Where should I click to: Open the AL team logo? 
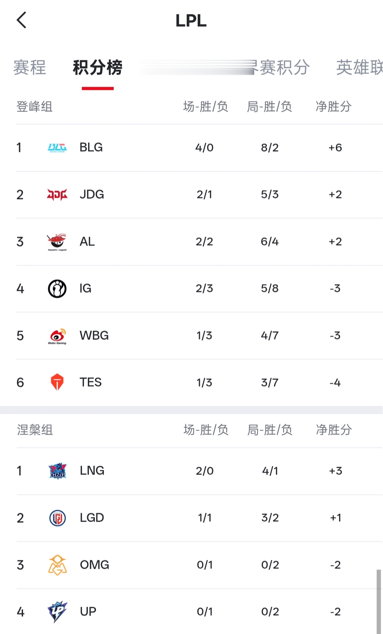coord(57,242)
